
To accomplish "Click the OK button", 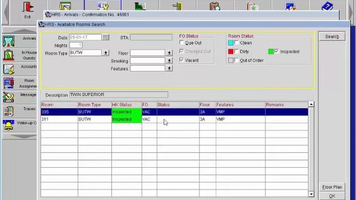I will pos(332,196).
